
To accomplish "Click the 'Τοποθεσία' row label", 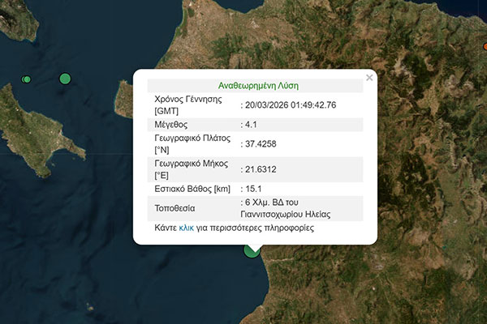I will click(175, 207).
